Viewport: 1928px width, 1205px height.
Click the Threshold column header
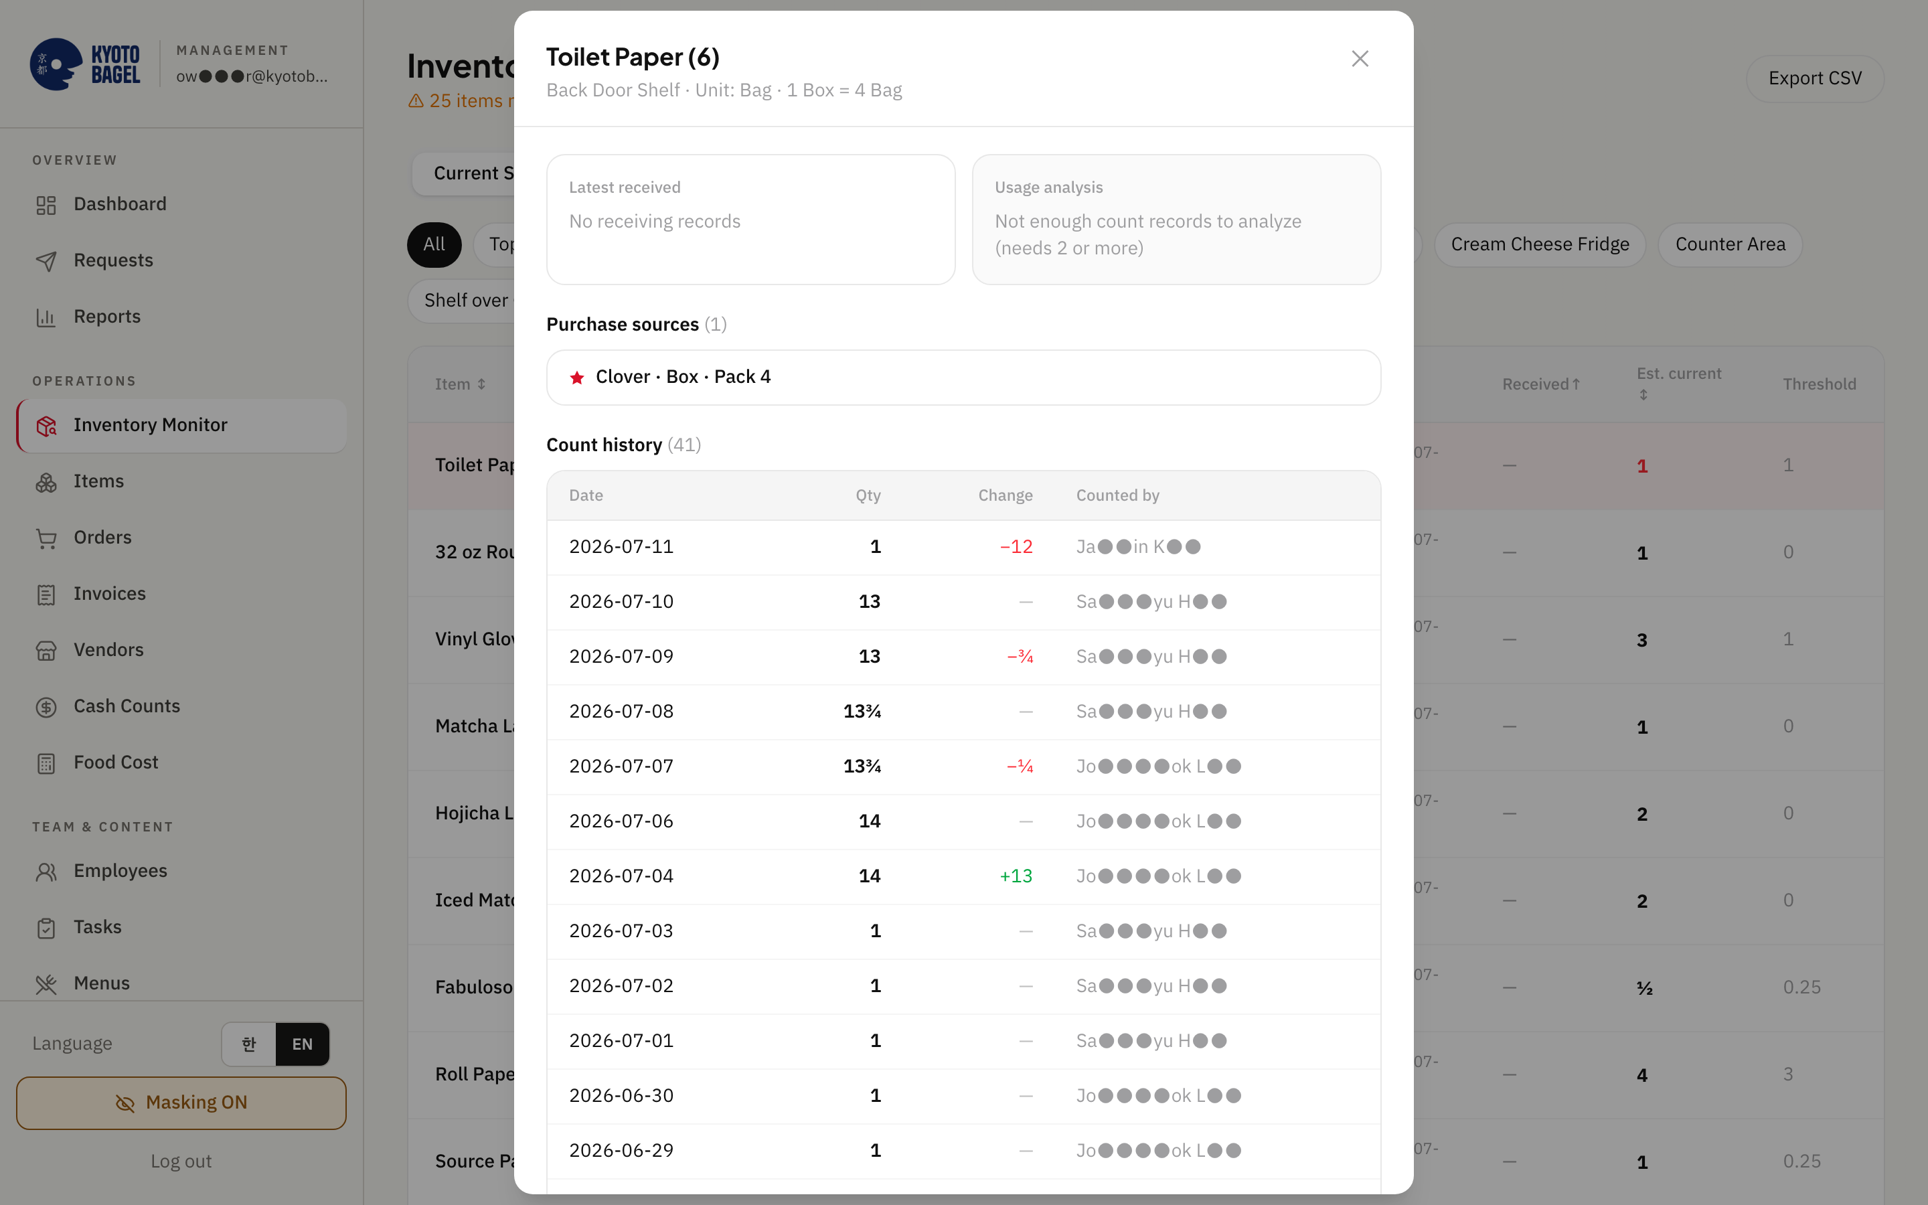[x=1819, y=384]
